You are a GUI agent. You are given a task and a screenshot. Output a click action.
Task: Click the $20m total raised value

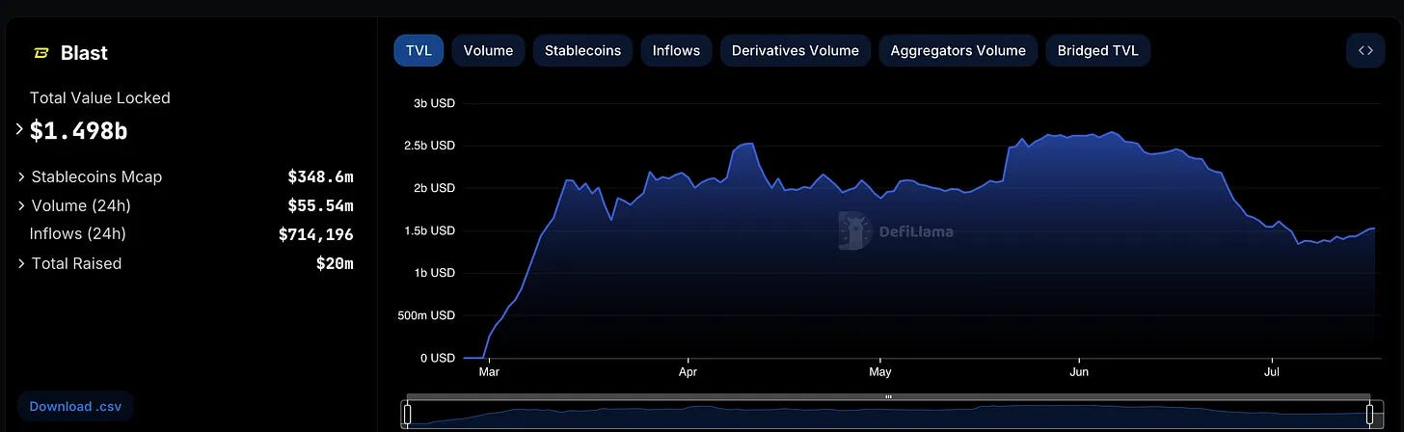tap(335, 263)
